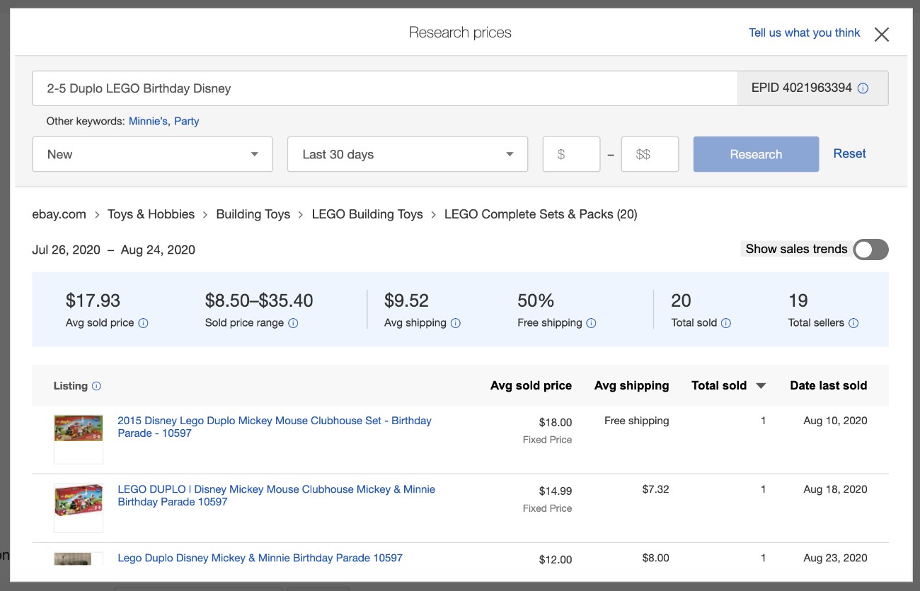Screen dimensions: 920x591
Task: Select the $7.32 shipping value
Action: (x=655, y=489)
